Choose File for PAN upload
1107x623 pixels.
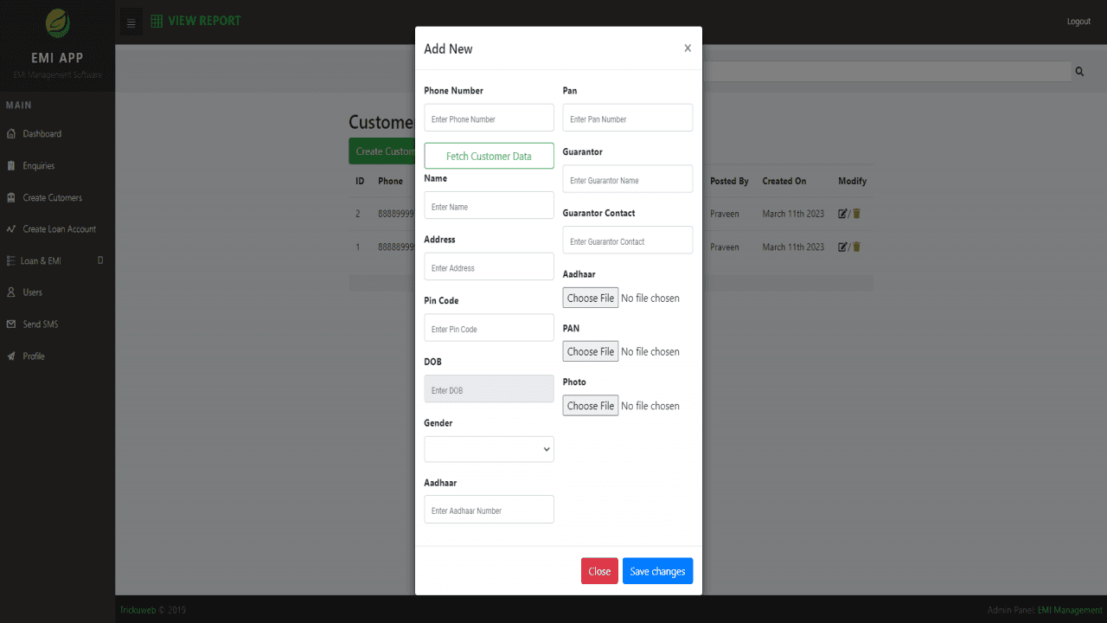click(x=591, y=351)
